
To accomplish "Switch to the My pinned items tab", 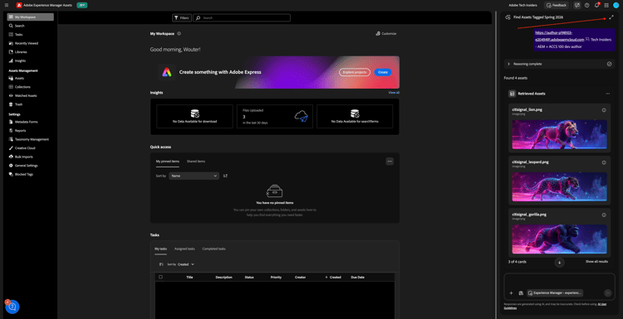I will [x=167, y=162].
